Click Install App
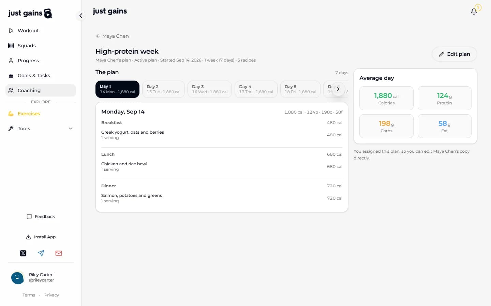 click(x=41, y=237)
